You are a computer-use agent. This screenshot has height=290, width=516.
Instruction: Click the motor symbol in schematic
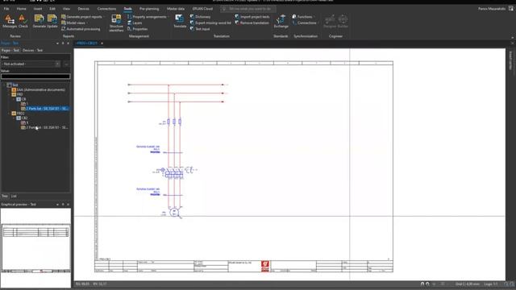174,213
